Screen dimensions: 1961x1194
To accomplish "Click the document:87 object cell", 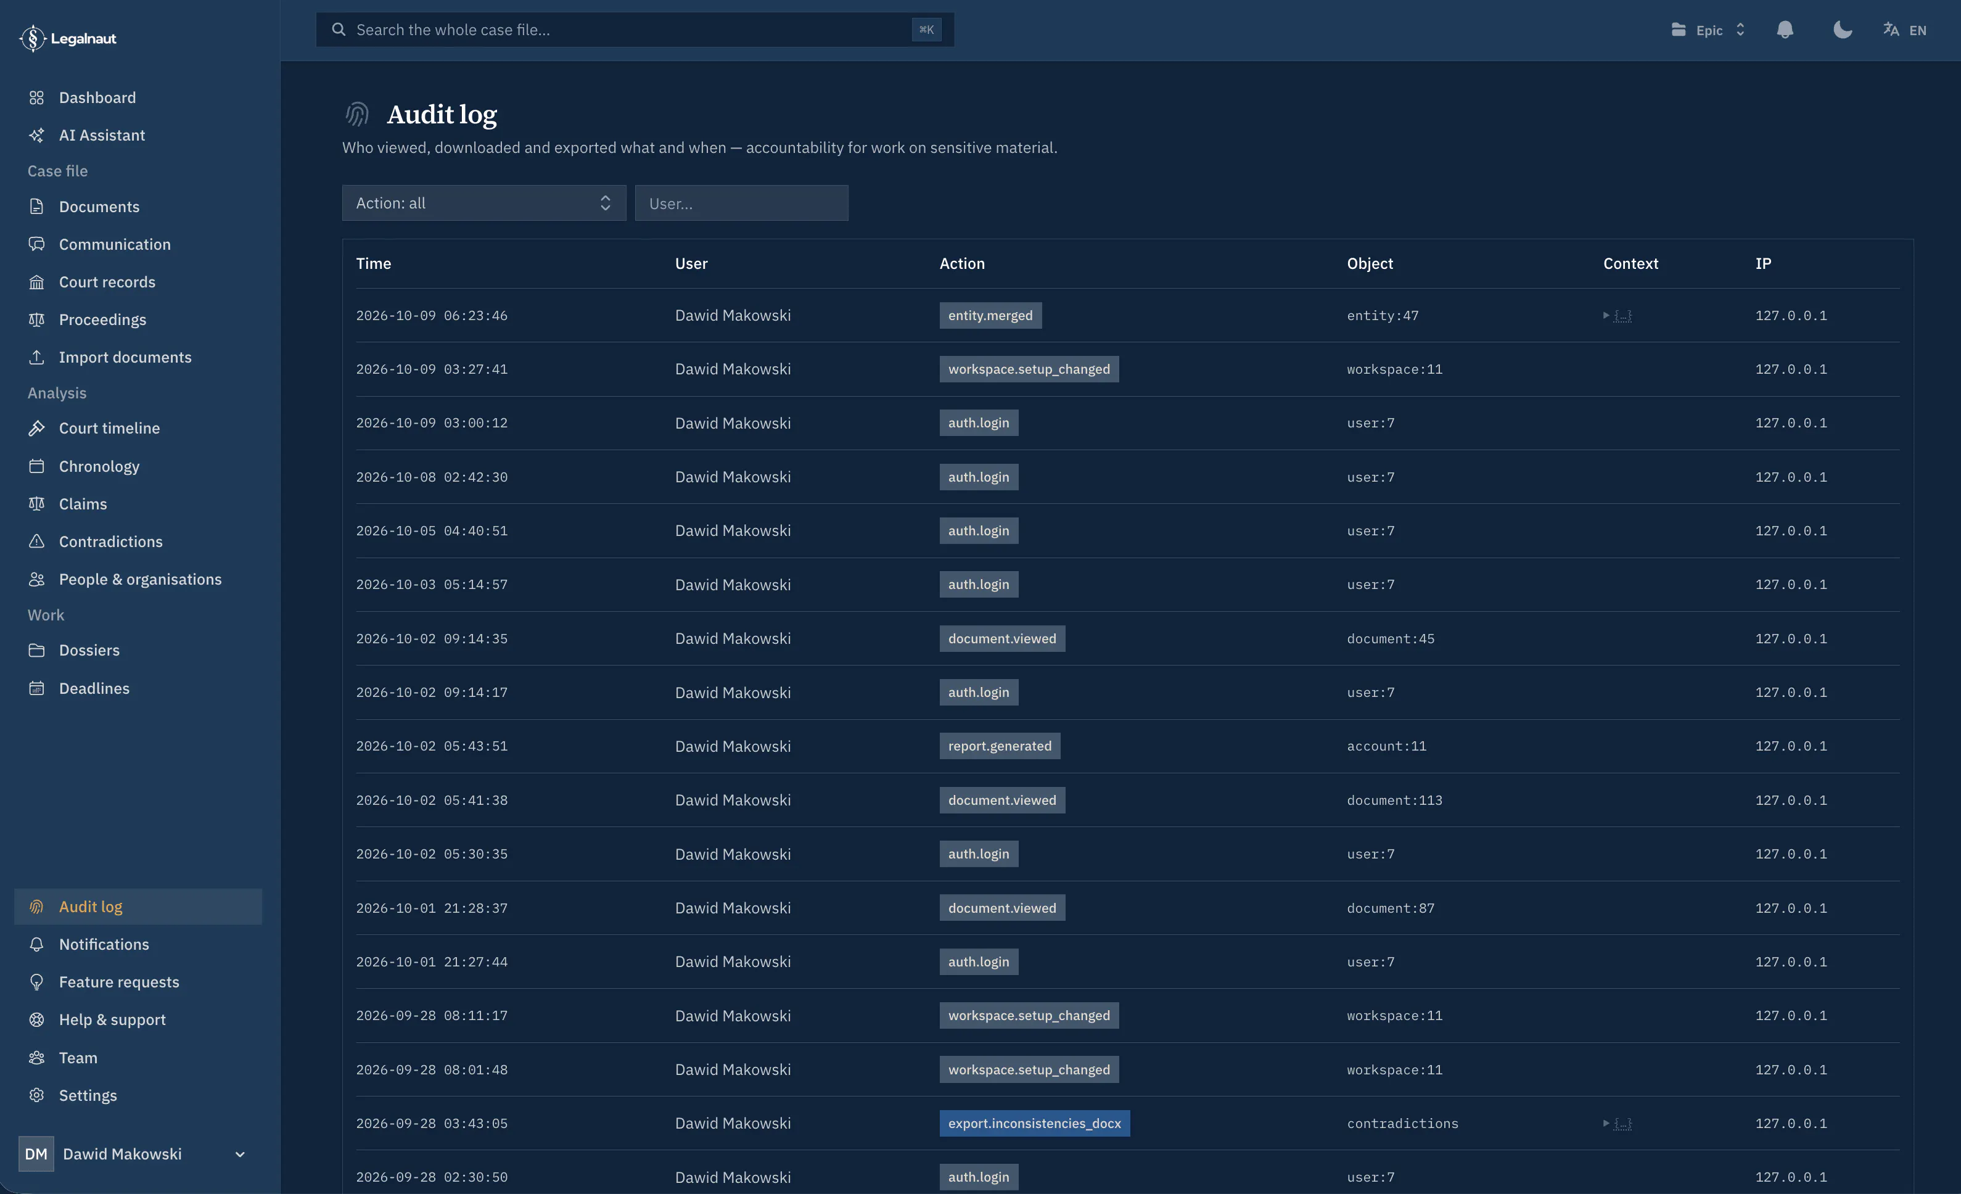I will click(1389, 908).
